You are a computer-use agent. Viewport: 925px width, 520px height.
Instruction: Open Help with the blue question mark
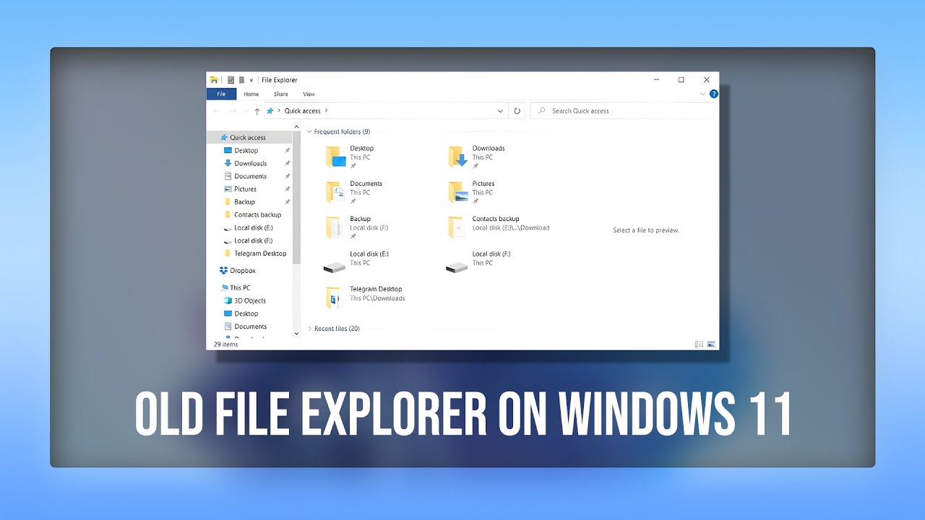(714, 94)
